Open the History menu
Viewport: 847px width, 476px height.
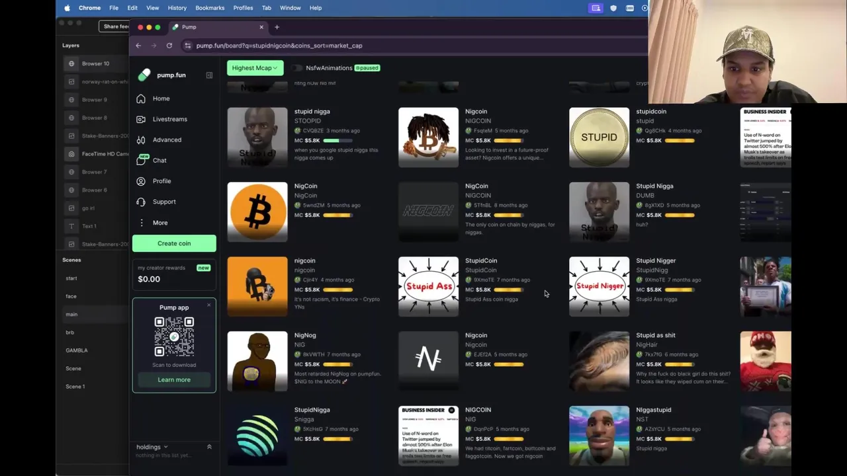click(177, 8)
